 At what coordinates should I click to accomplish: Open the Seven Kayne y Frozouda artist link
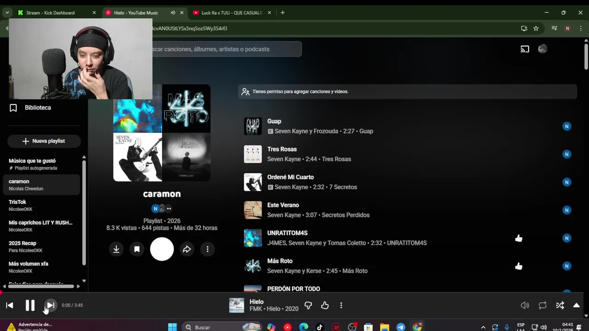(x=307, y=131)
